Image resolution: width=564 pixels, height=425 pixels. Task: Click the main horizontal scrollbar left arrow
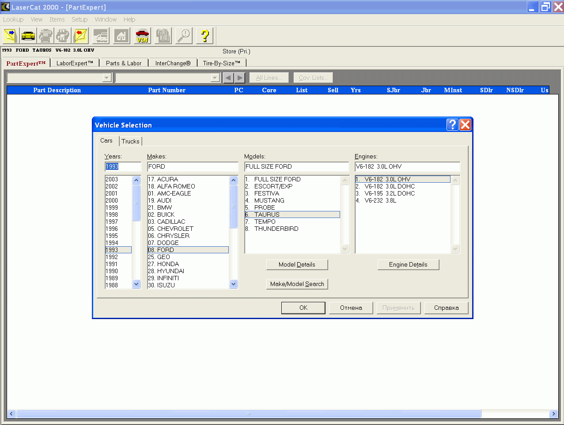tap(11, 414)
